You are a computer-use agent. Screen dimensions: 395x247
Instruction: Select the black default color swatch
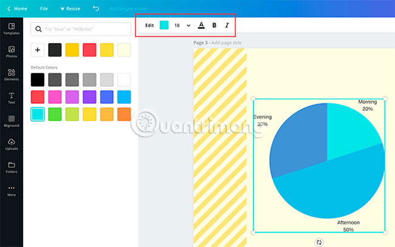point(38,80)
